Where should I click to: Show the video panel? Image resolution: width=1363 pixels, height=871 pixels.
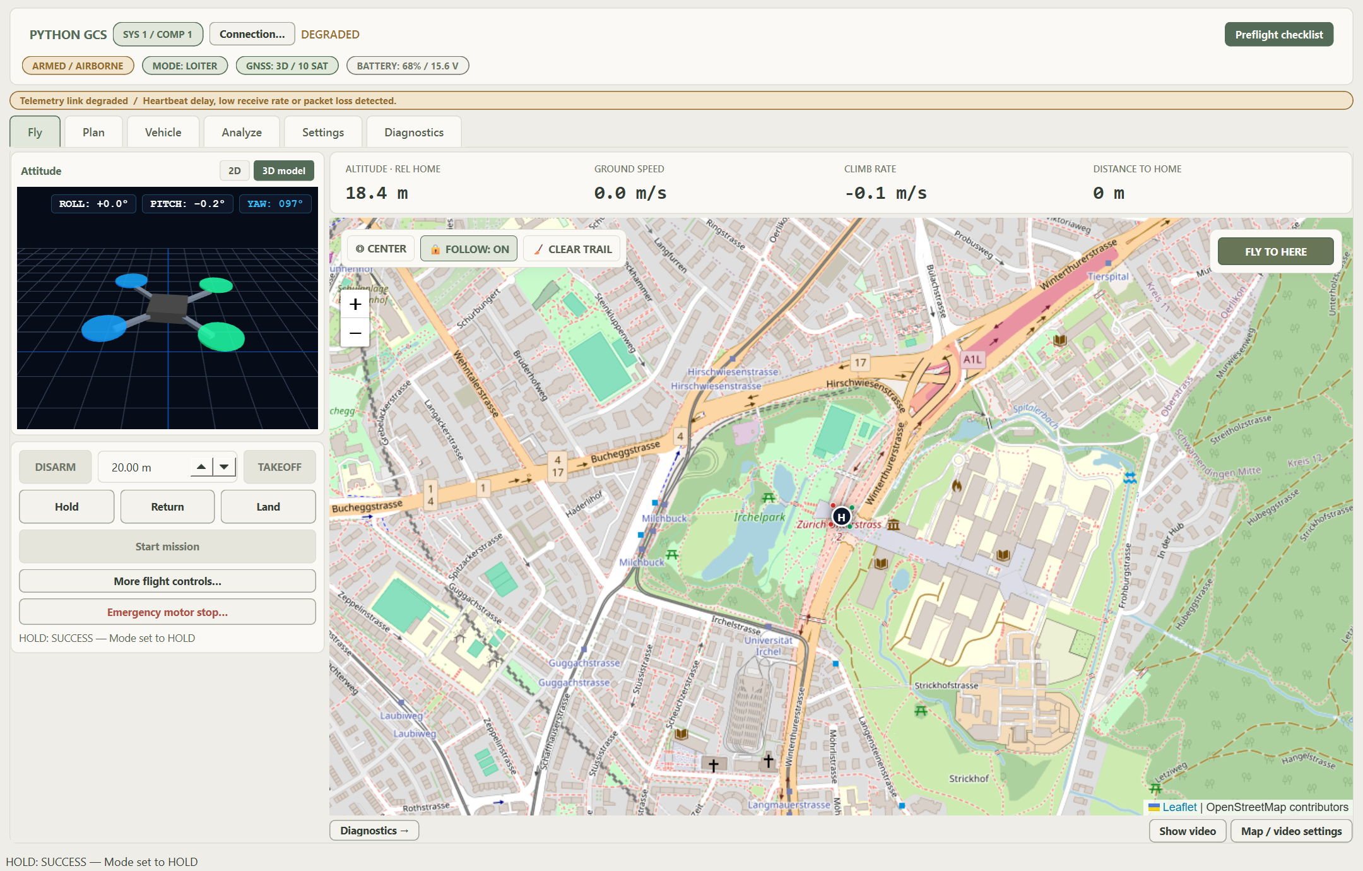[1188, 831]
